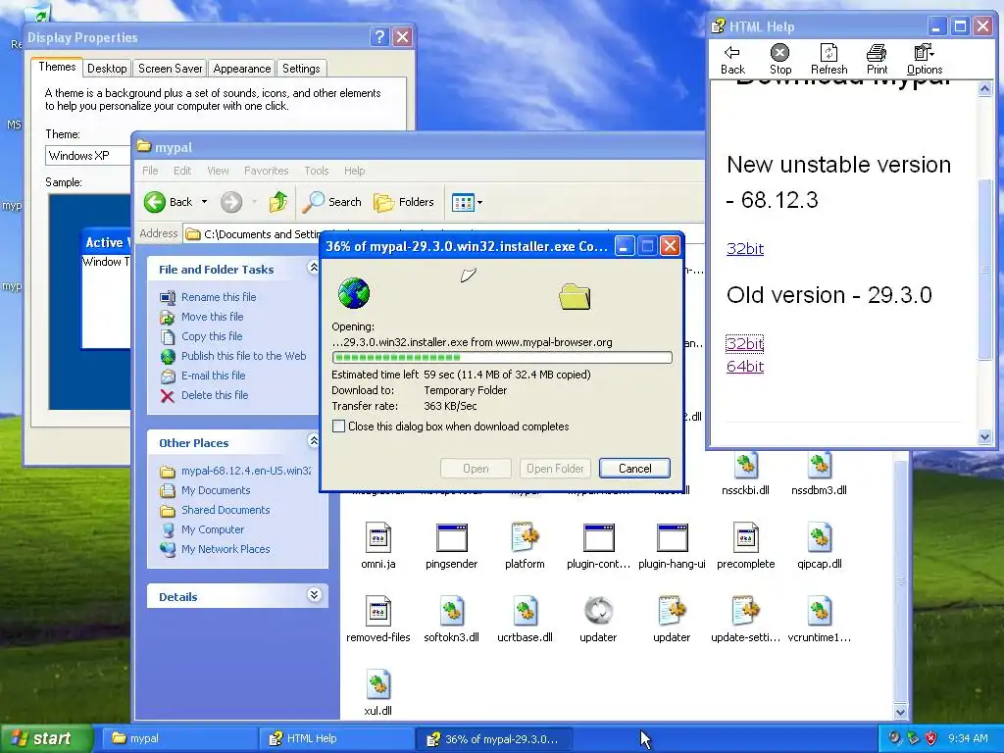Open the View menu in mypal window
The height and width of the screenshot is (753, 1004).
pos(218,171)
